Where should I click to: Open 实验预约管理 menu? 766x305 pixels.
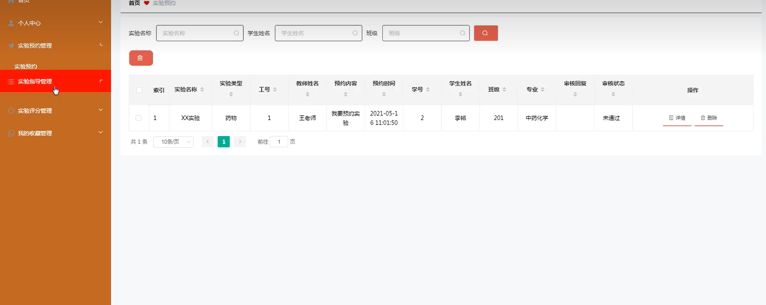(x=56, y=46)
